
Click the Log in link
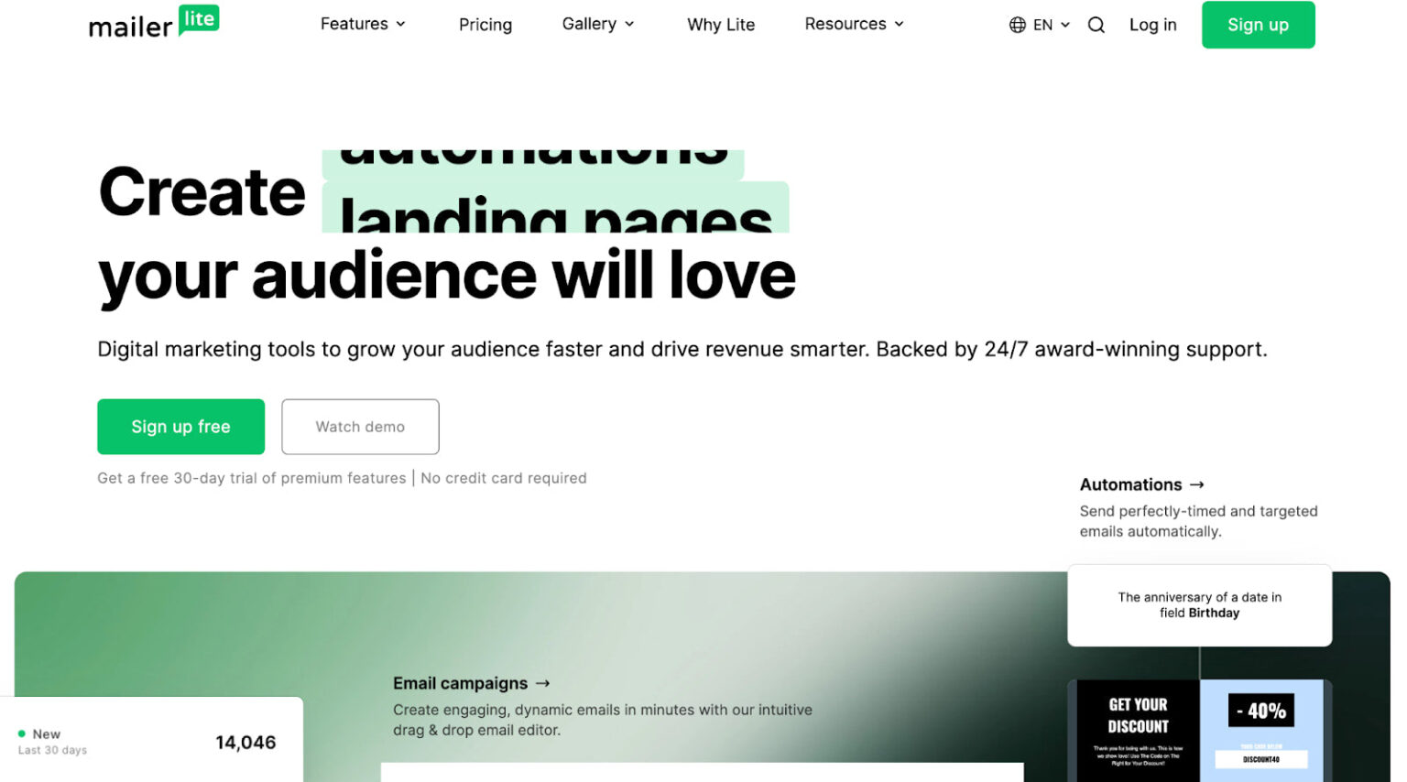coord(1152,25)
